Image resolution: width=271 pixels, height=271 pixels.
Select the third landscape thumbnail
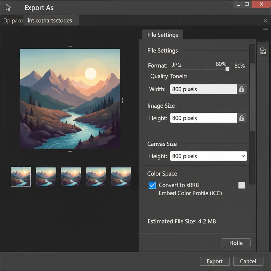coord(71,177)
